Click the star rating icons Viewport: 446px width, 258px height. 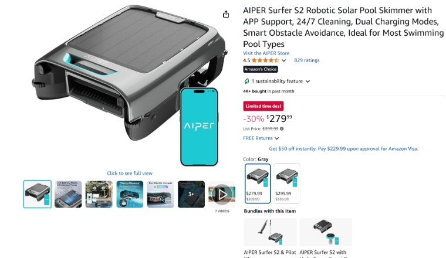tap(265, 60)
